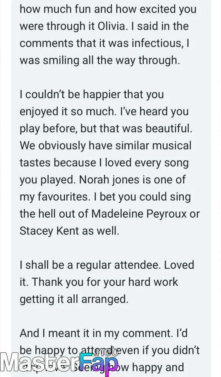Click the name 'Stacey Kent'
The height and width of the screenshot is (377, 221).
coord(49,231)
